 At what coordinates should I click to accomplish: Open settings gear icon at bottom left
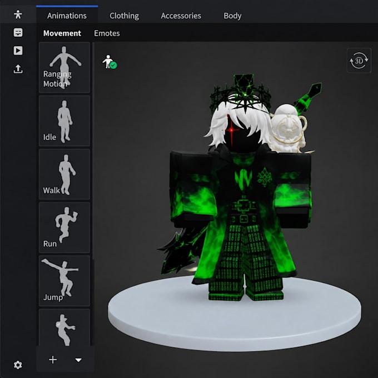18,365
